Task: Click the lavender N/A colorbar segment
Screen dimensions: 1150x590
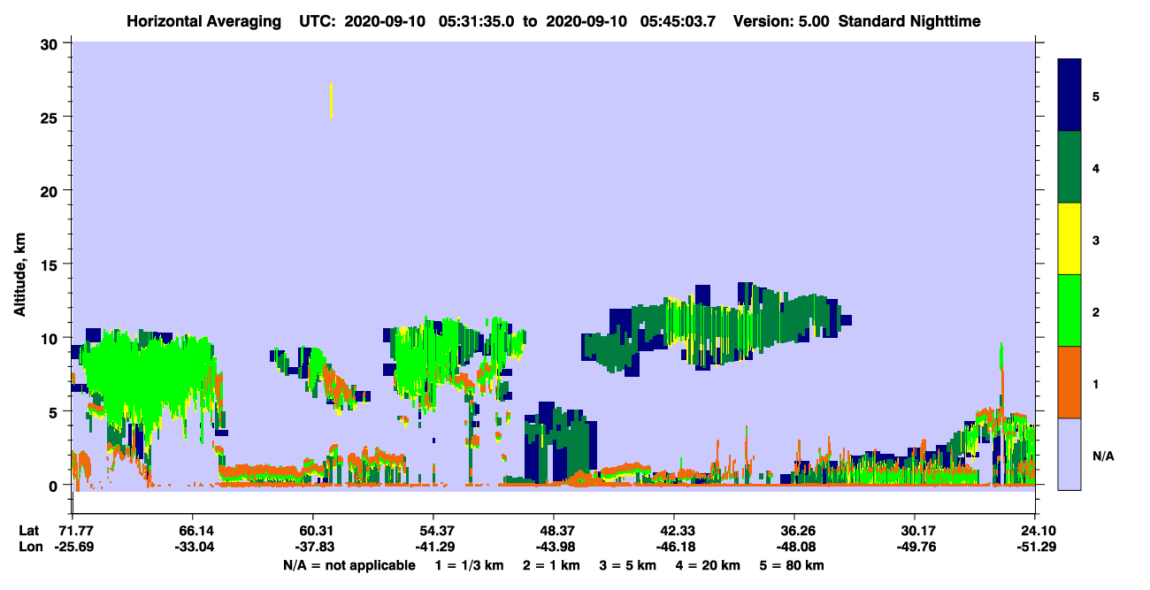Action: click(x=1069, y=454)
